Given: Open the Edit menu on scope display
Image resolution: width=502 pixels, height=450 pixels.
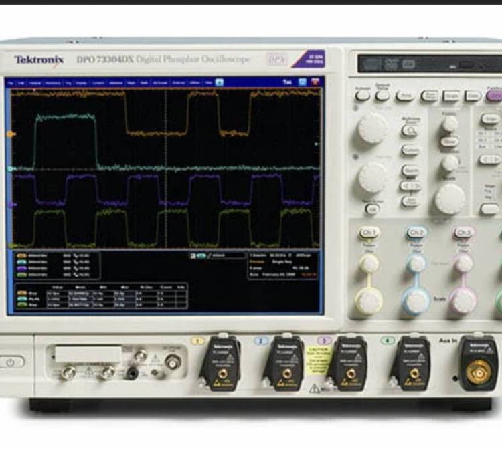Looking at the screenshot, I should click(x=21, y=83).
